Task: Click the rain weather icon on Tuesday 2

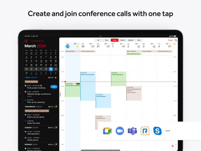Action: [139, 46]
